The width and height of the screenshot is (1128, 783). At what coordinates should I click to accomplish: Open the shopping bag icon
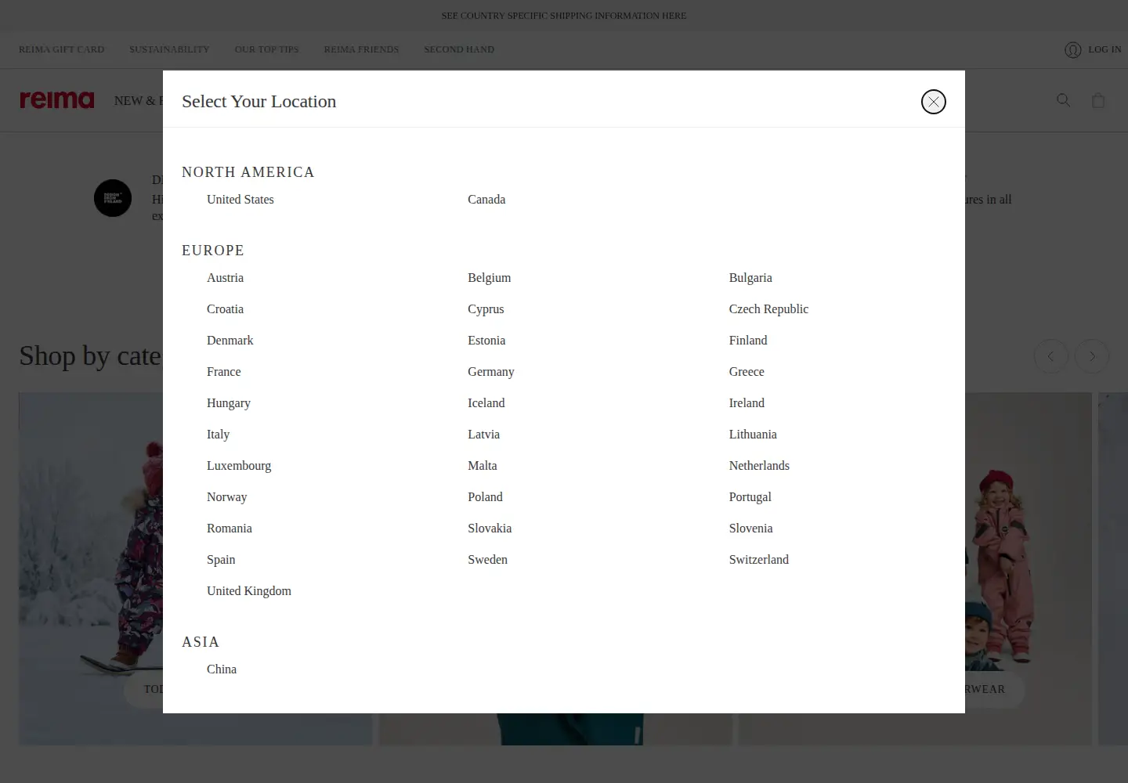(1098, 100)
